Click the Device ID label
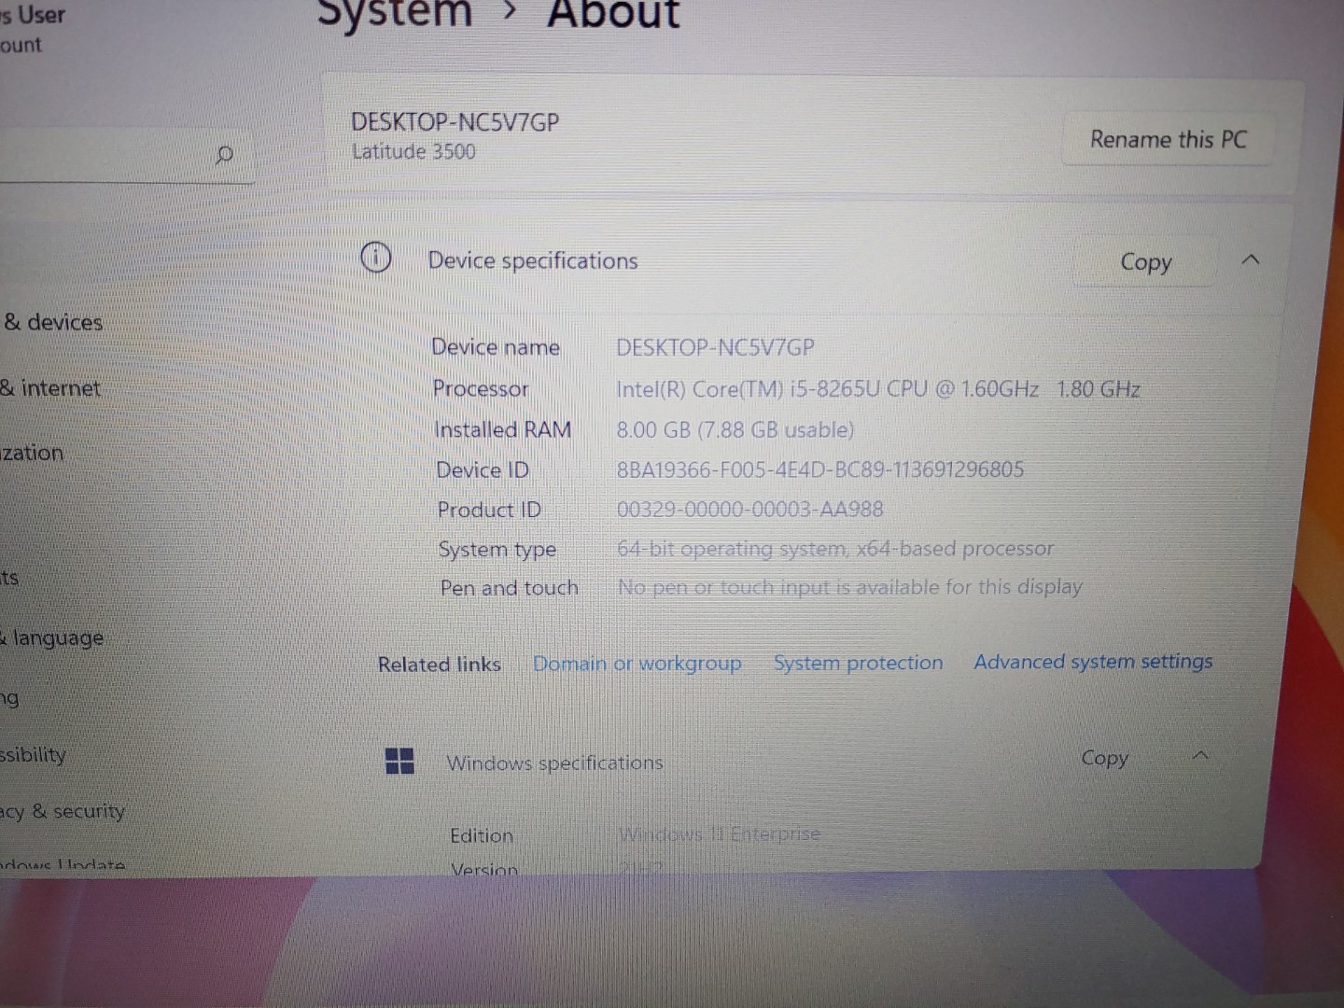The image size is (1344, 1008). click(483, 469)
